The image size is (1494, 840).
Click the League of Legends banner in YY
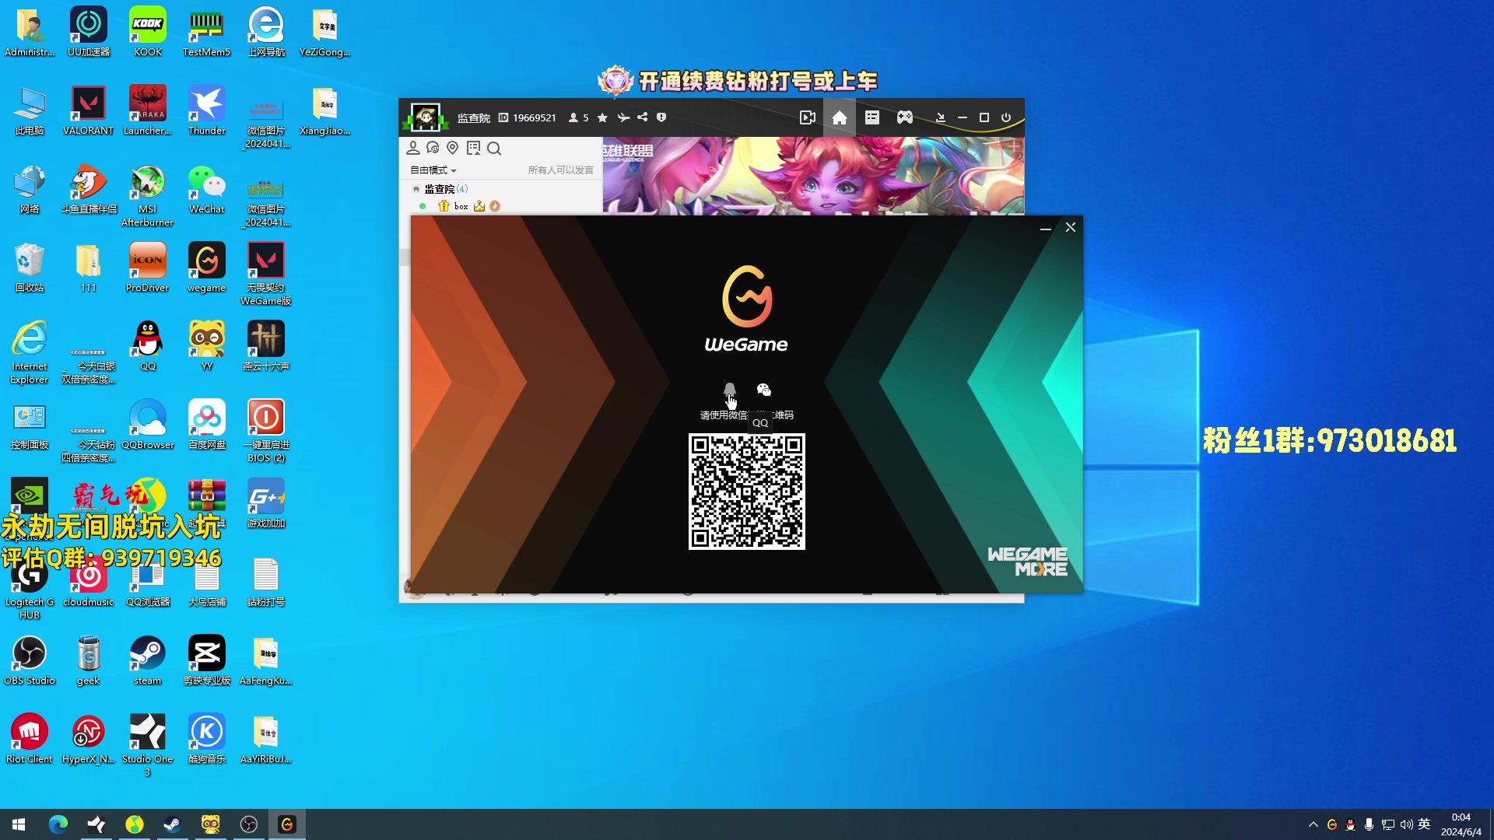pyautogui.click(x=813, y=176)
